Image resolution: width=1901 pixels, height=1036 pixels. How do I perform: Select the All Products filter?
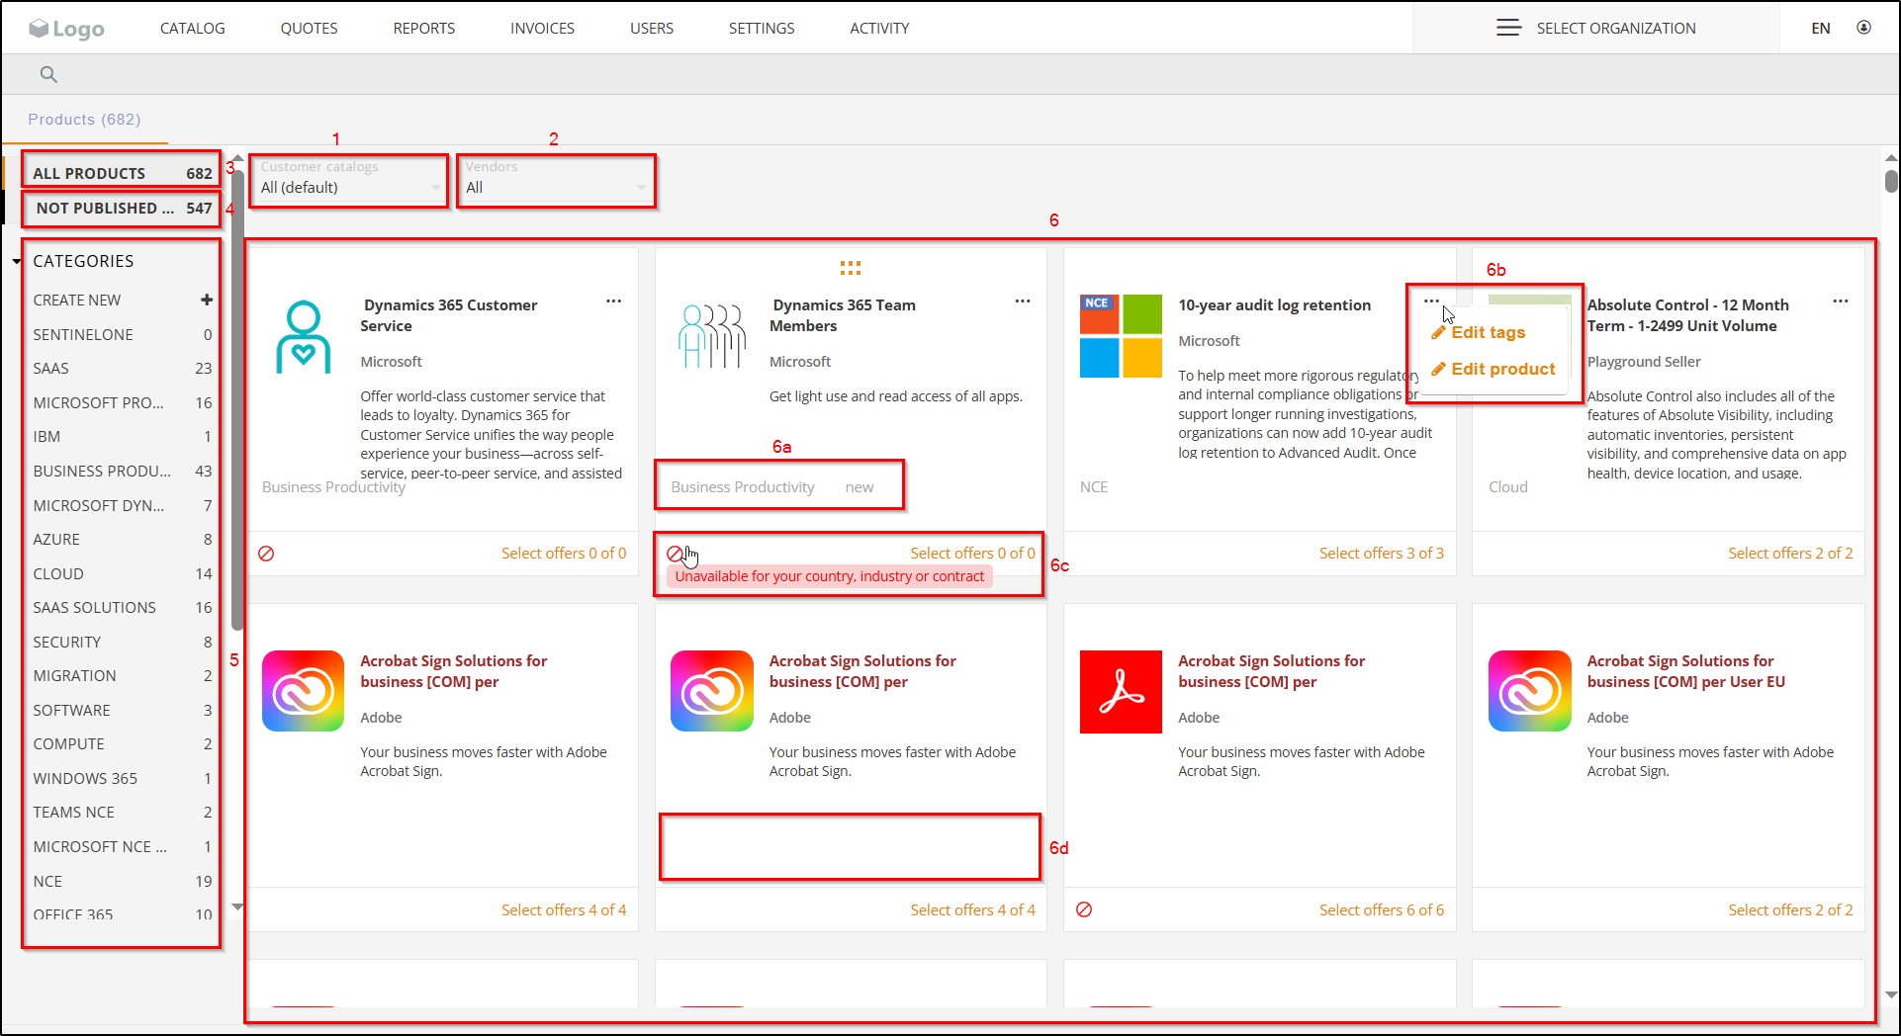122,173
